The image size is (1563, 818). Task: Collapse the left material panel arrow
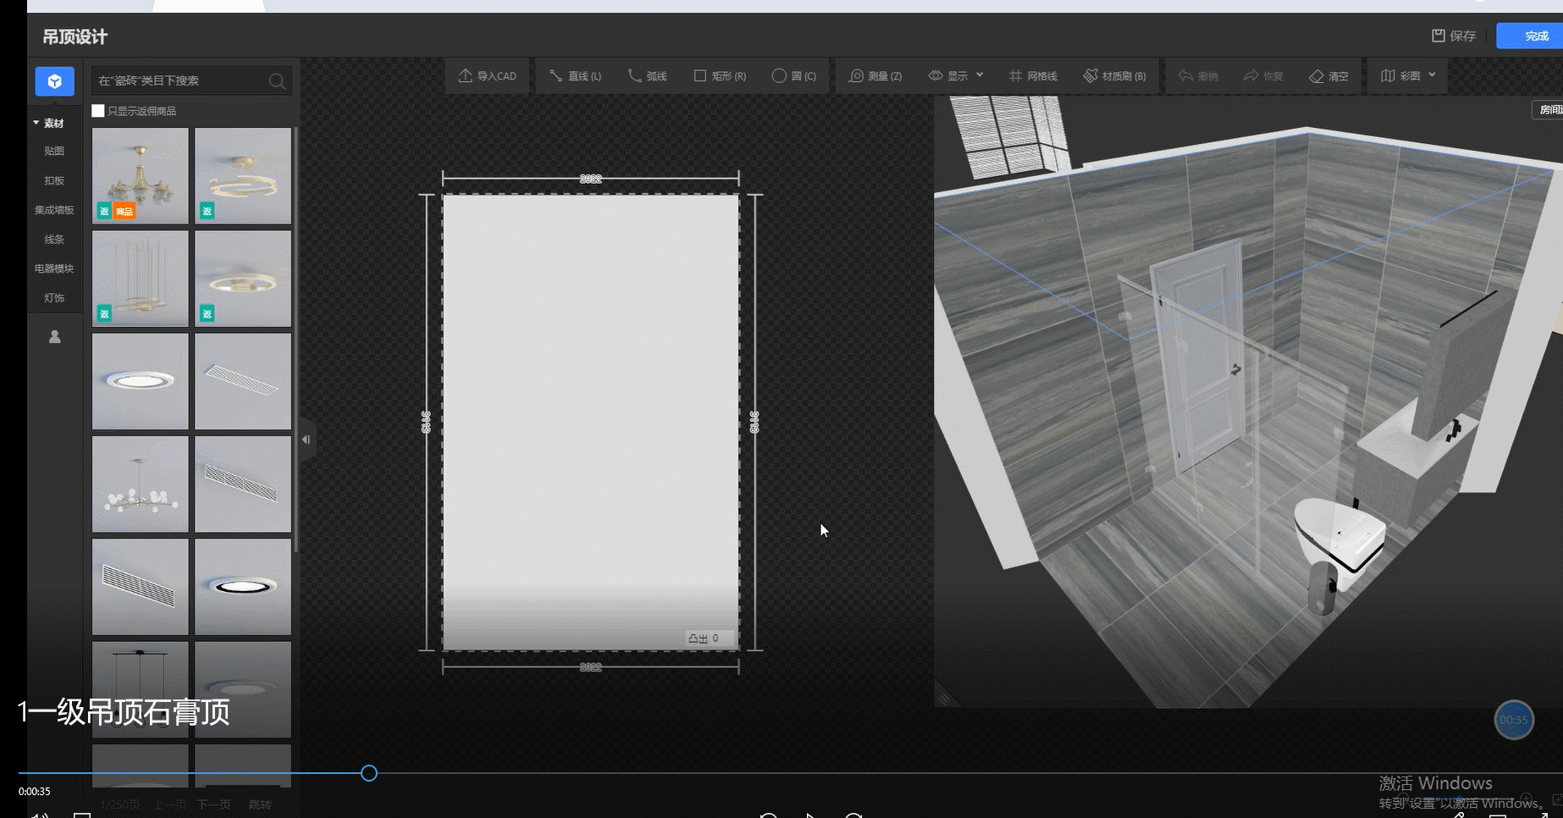[307, 439]
